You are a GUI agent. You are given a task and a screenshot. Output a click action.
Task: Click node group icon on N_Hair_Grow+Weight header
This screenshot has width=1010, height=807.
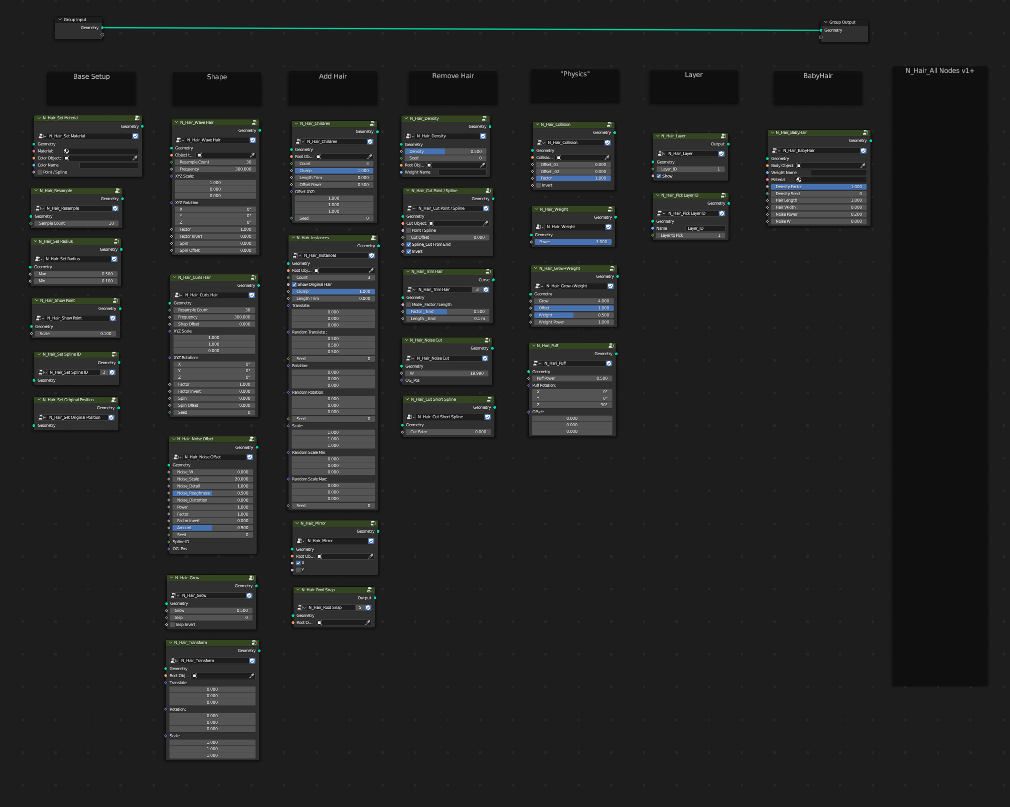click(612, 269)
